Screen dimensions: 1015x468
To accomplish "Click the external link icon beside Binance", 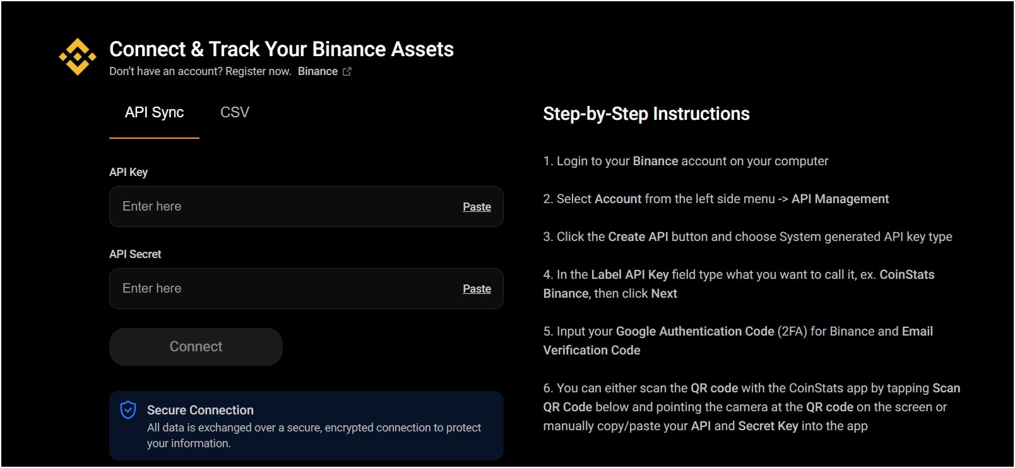I will tap(347, 72).
